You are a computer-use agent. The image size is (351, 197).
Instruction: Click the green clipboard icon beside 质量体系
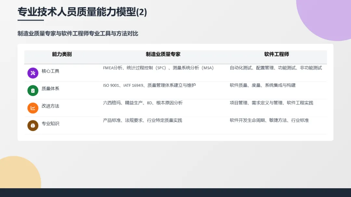coord(33,91)
